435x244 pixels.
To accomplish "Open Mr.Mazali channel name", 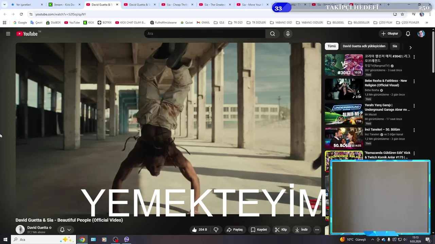I will point(370,115).
